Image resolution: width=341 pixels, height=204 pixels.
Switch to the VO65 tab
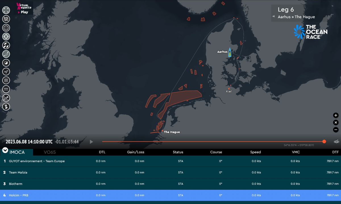pos(50,152)
